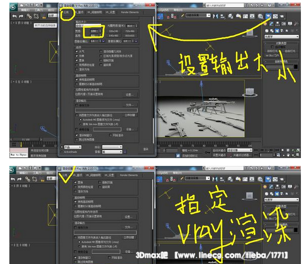Select the Lights category icon, upper command panel
This screenshot has height=264, width=303.
point(277,31)
